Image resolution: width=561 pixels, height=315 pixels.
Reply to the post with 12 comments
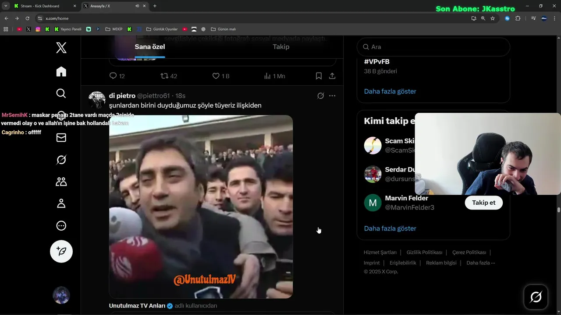117,76
